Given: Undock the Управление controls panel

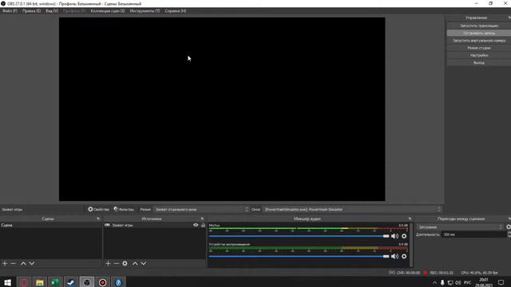Looking at the screenshot, I should coord(509,18).
